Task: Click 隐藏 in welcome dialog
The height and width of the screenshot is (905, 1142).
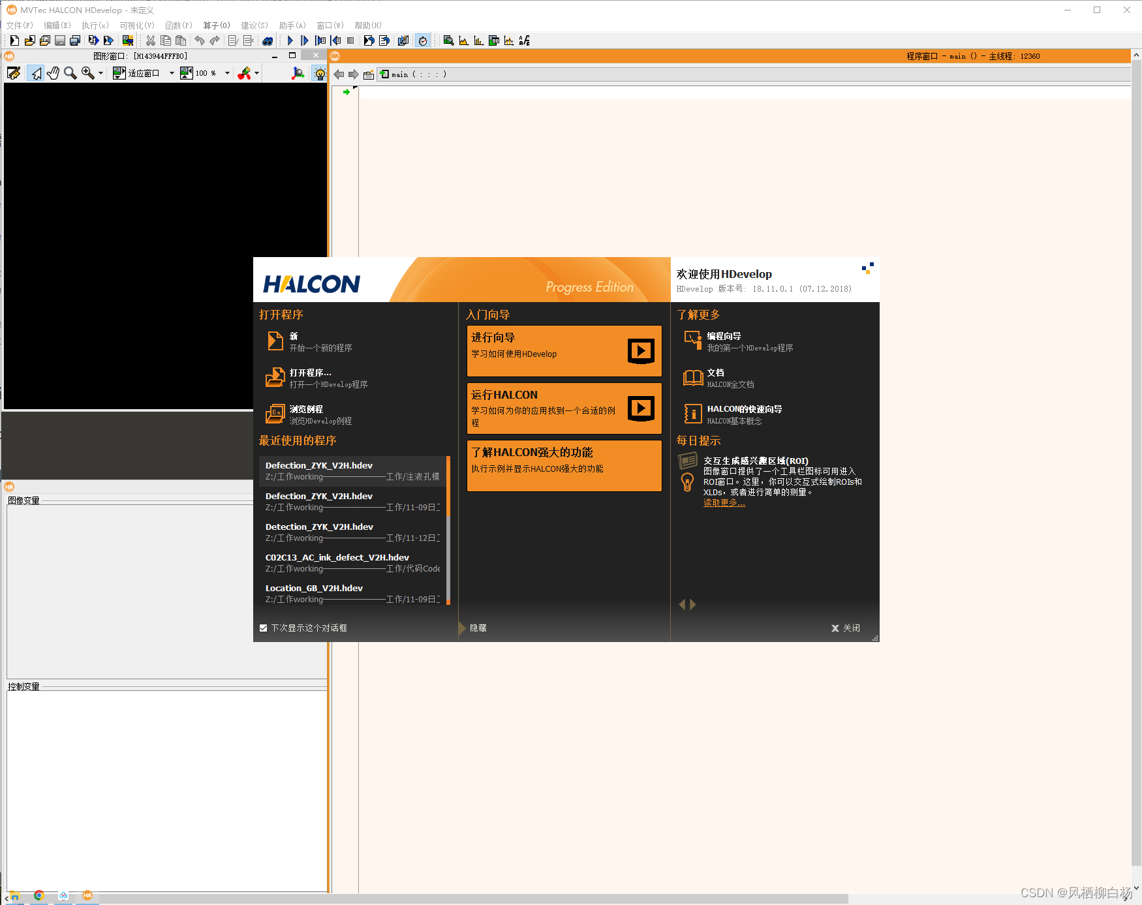Action: 478,628
